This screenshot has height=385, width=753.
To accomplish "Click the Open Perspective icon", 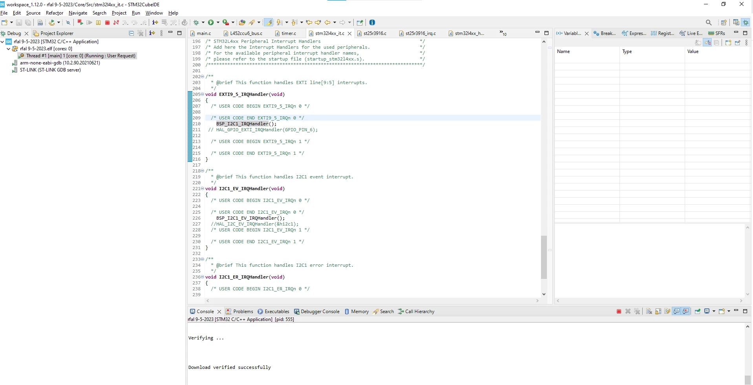I will pyautogui.click(x=724, y=22).
